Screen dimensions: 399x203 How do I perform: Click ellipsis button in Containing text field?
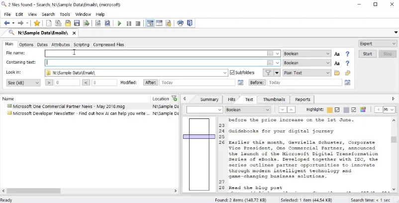pos(270,63)
